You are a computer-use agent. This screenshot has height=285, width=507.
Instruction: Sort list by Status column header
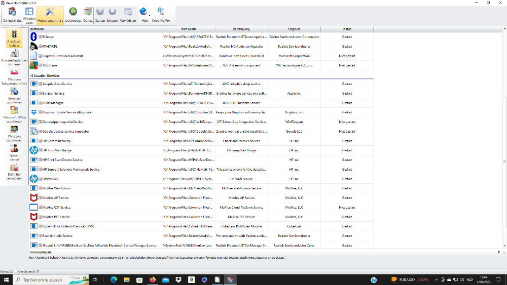(347, 29)
